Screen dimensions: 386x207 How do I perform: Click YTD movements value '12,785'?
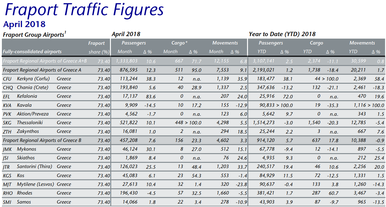[358, 123]
